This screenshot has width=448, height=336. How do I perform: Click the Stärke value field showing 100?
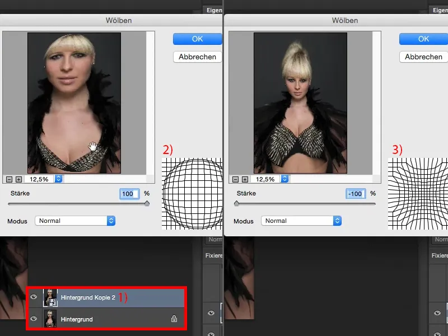point(130,193)
